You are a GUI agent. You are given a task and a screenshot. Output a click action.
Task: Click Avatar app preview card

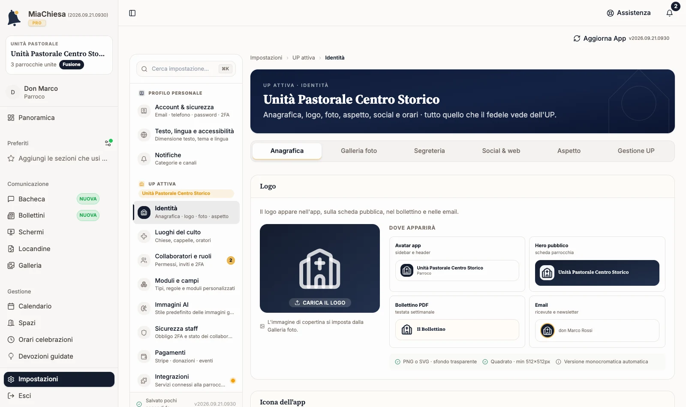click(x=457, y=271)
